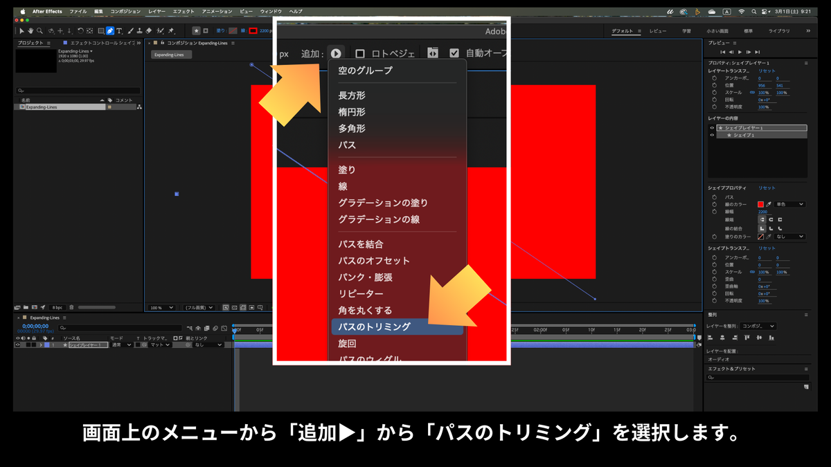
Task: Expand シェイプレイヤー 1 properties chevron in timeline
Action: tap(41, 345)
